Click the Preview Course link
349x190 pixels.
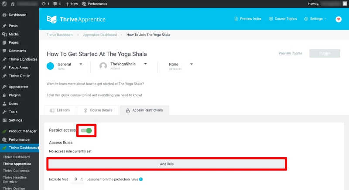tap(291, 53)
